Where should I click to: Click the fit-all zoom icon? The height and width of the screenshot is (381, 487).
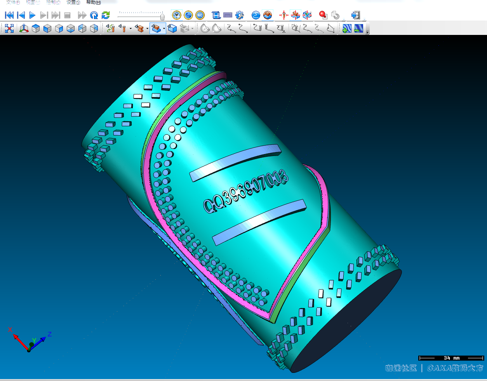9,28
